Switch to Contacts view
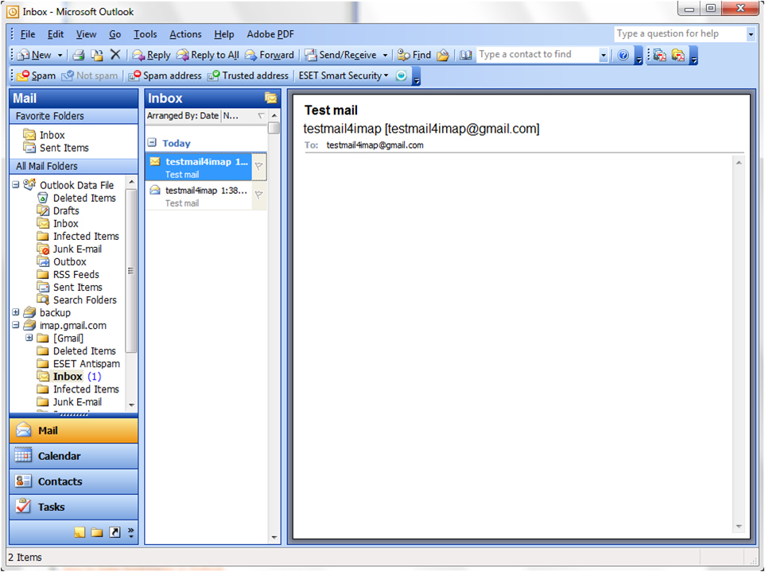The width and height of the screenshot is (765, 572). pyautogui.click(x=74, y=481)
